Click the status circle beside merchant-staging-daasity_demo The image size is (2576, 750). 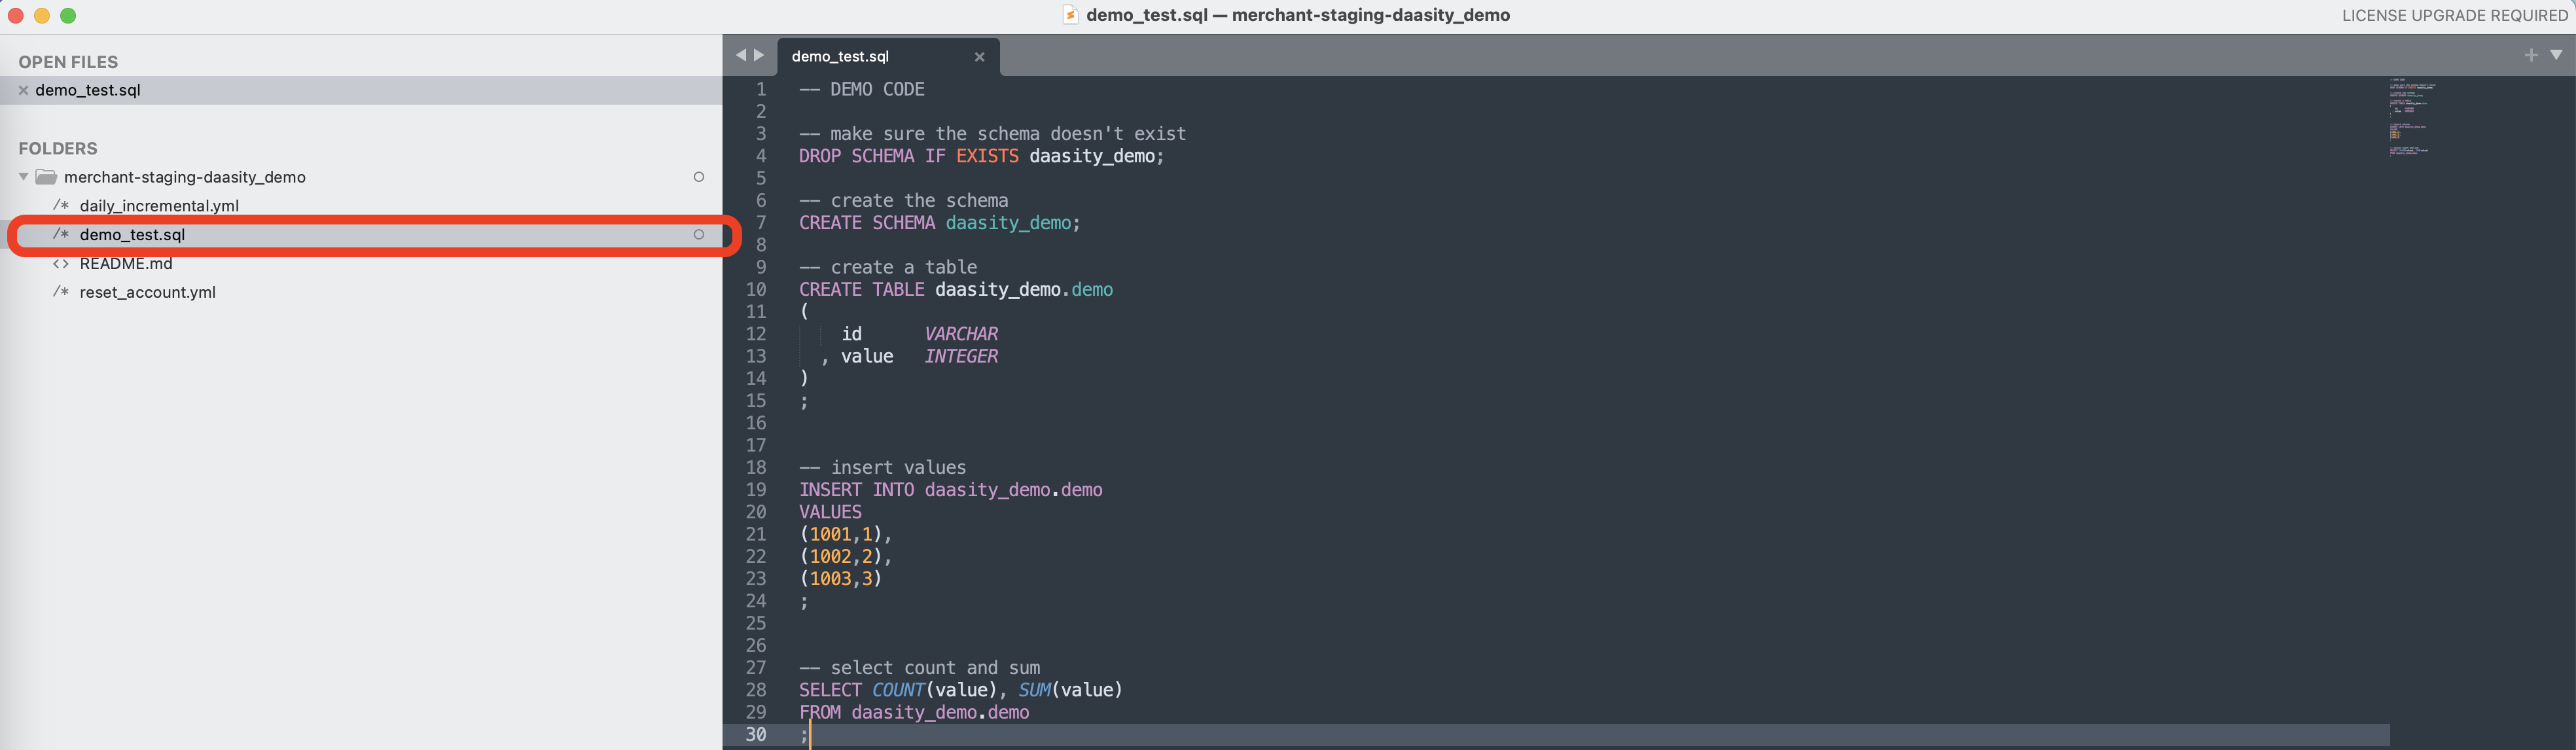pyautogui.click(x=698, y=177)
